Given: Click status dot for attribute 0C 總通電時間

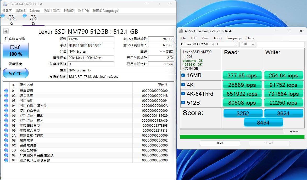Looking at the screenshot, I should click(x=6, y=145).
